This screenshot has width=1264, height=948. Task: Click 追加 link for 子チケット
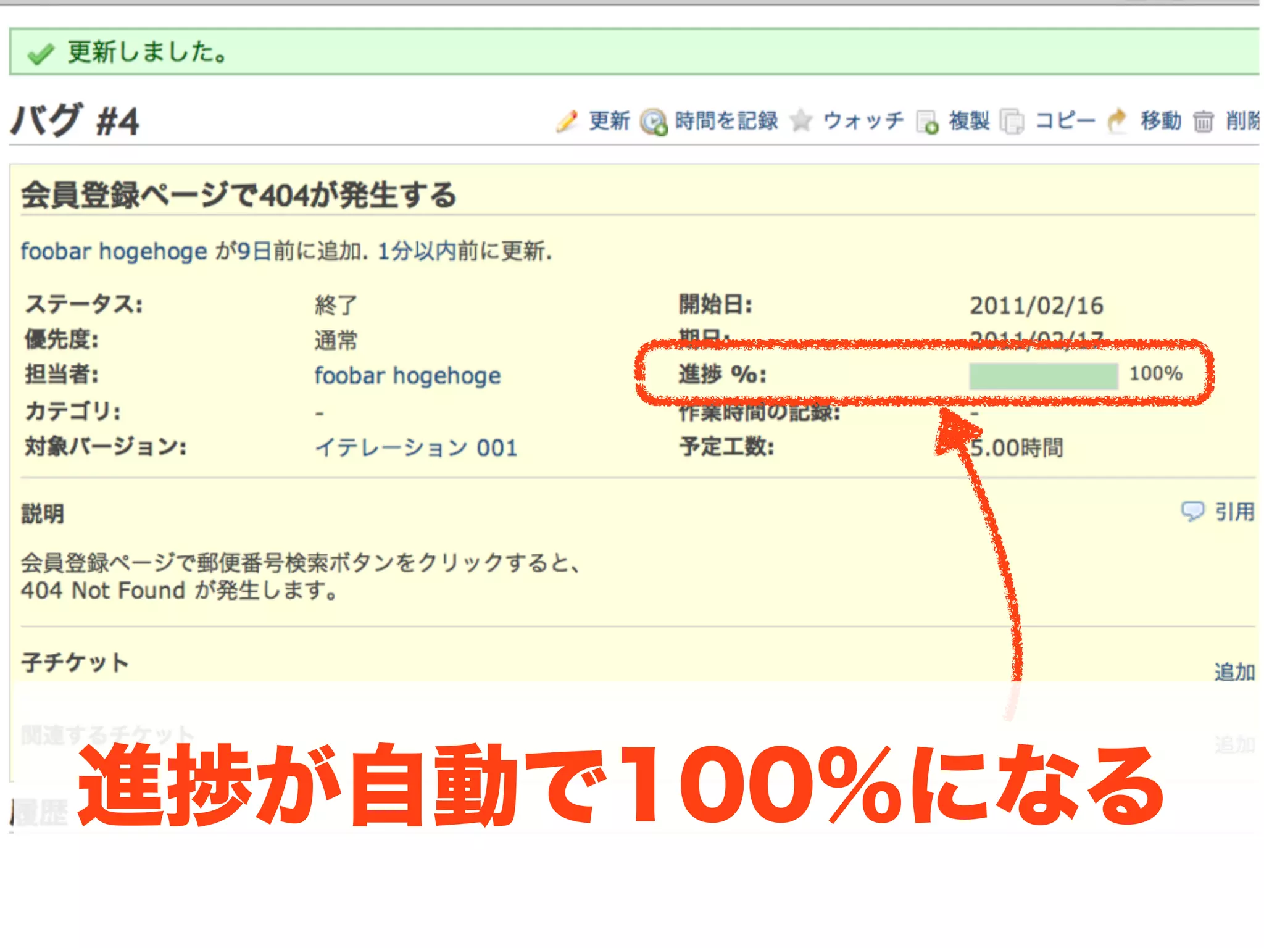[x=1234, y=671]
